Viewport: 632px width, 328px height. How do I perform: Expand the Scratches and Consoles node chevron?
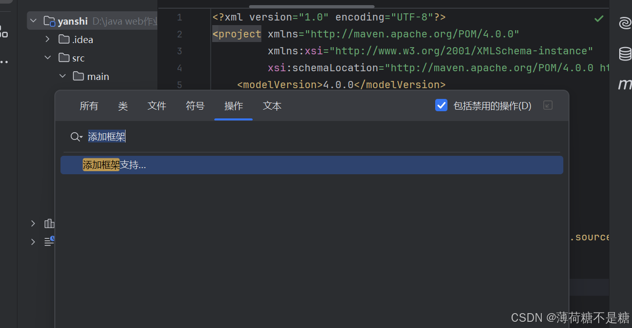pos(33,241)
